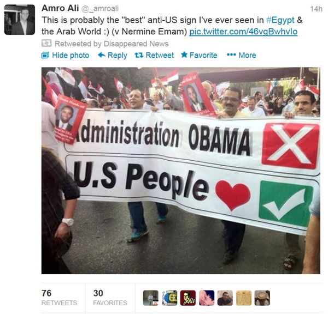Open the @_amroali handle
328x315 pixels.
coord(100,9)
